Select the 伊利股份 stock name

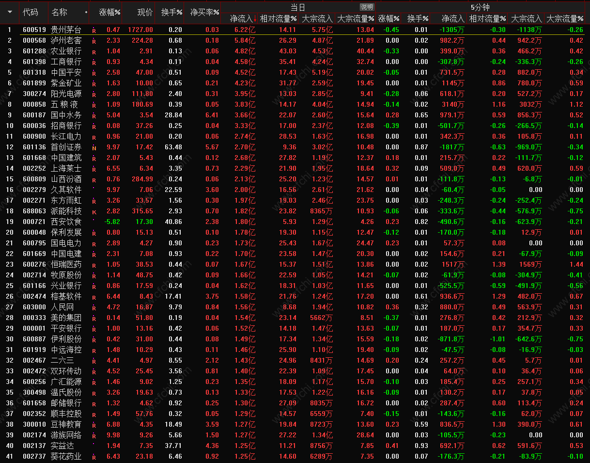[66, 339]
